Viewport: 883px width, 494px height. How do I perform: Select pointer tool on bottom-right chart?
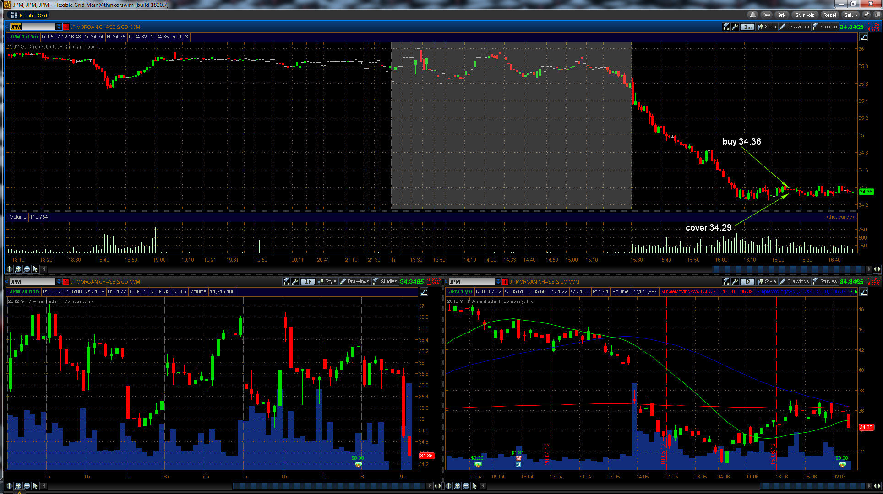pyautogui.click(x=474, y=486)
